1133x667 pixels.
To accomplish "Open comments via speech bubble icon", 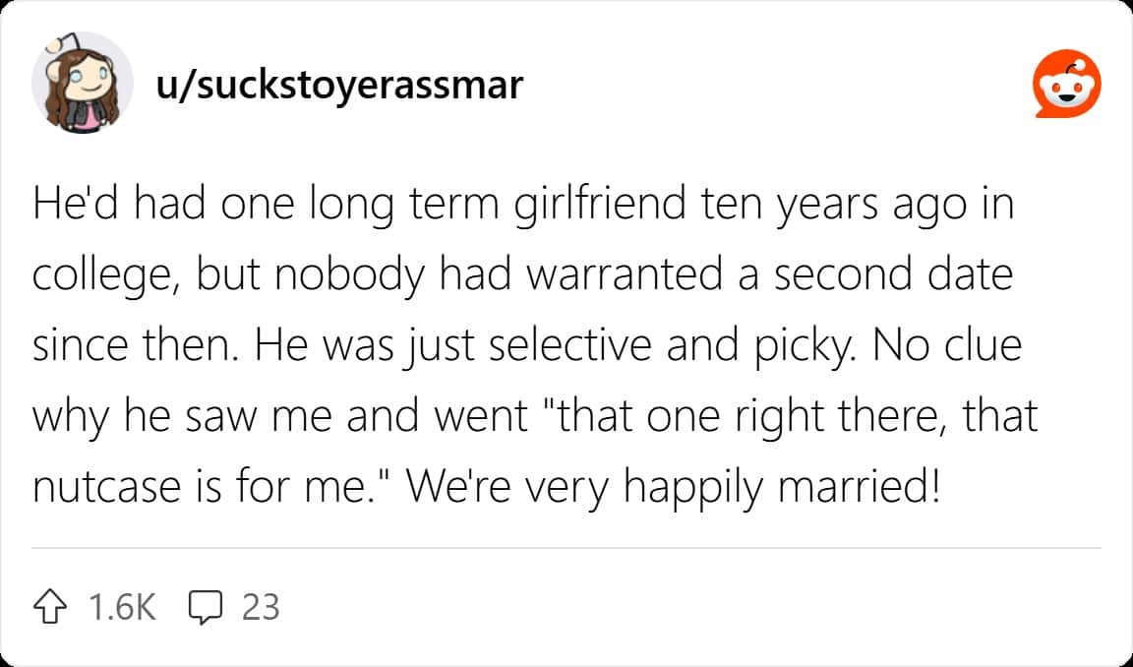I will [x=204, y=607].
